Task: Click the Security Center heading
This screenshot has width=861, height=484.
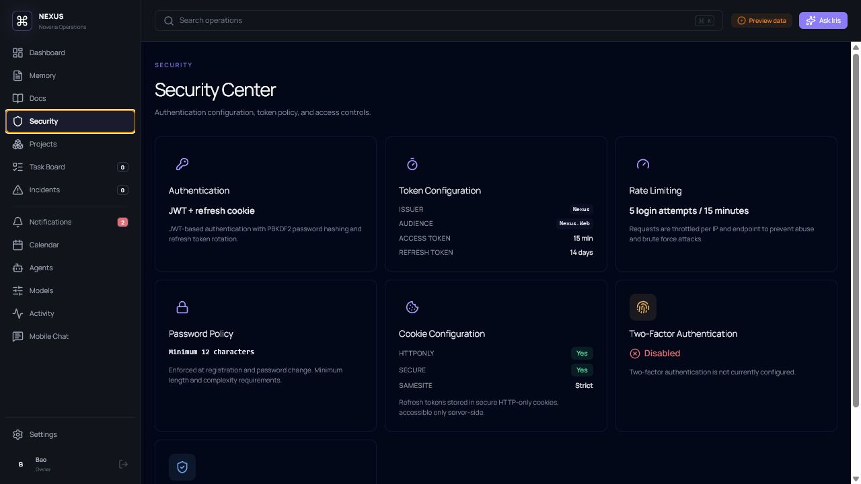Action: [215, 90]
